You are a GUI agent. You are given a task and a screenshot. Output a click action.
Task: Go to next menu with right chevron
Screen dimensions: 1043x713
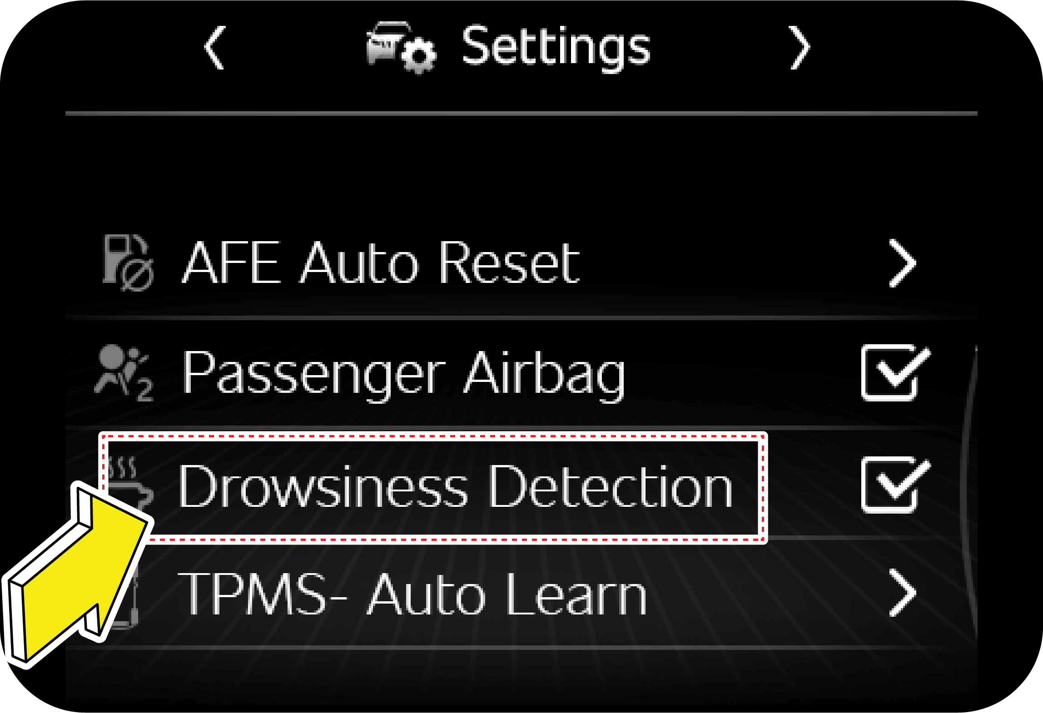(x=799, y=48)
